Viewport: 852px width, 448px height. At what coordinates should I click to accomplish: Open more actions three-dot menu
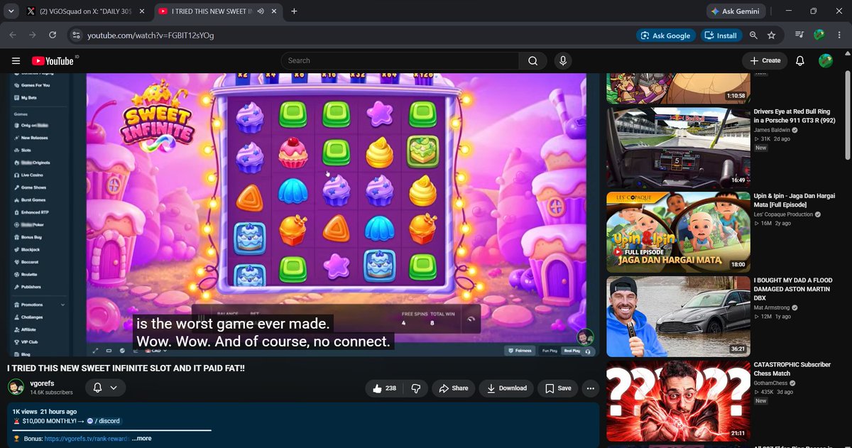[591, 388]
